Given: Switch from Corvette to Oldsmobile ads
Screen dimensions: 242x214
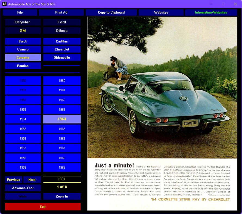Looking at the screenshot, I should pyautogui.click(x=62, y=57).
